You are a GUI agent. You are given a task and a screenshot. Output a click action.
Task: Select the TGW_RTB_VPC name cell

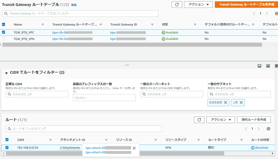pyautogui.click(x=24, y=33)
